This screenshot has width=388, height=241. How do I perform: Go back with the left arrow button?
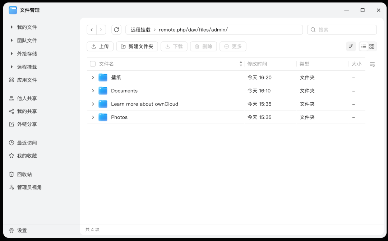(x=92, y=30)
